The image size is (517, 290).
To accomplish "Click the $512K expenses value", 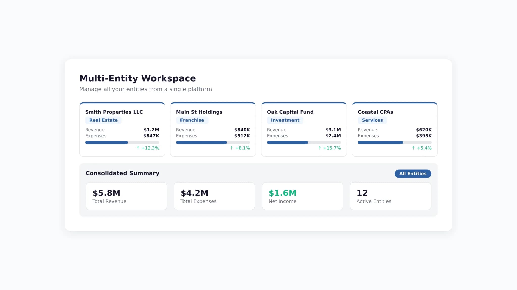I will [242, 136].
